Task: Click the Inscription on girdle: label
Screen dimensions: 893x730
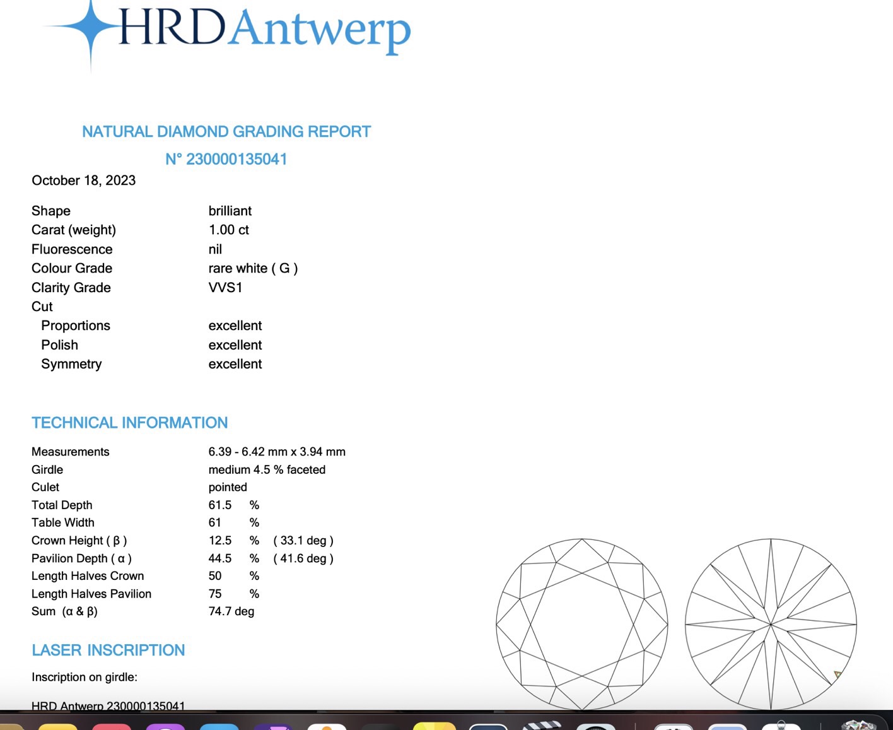Action: 85,677
